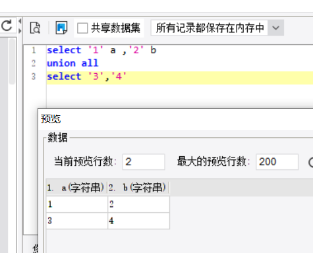Click the blue save-as-template icon
This screenshot has height=253, width=313.
coord(61,28)
